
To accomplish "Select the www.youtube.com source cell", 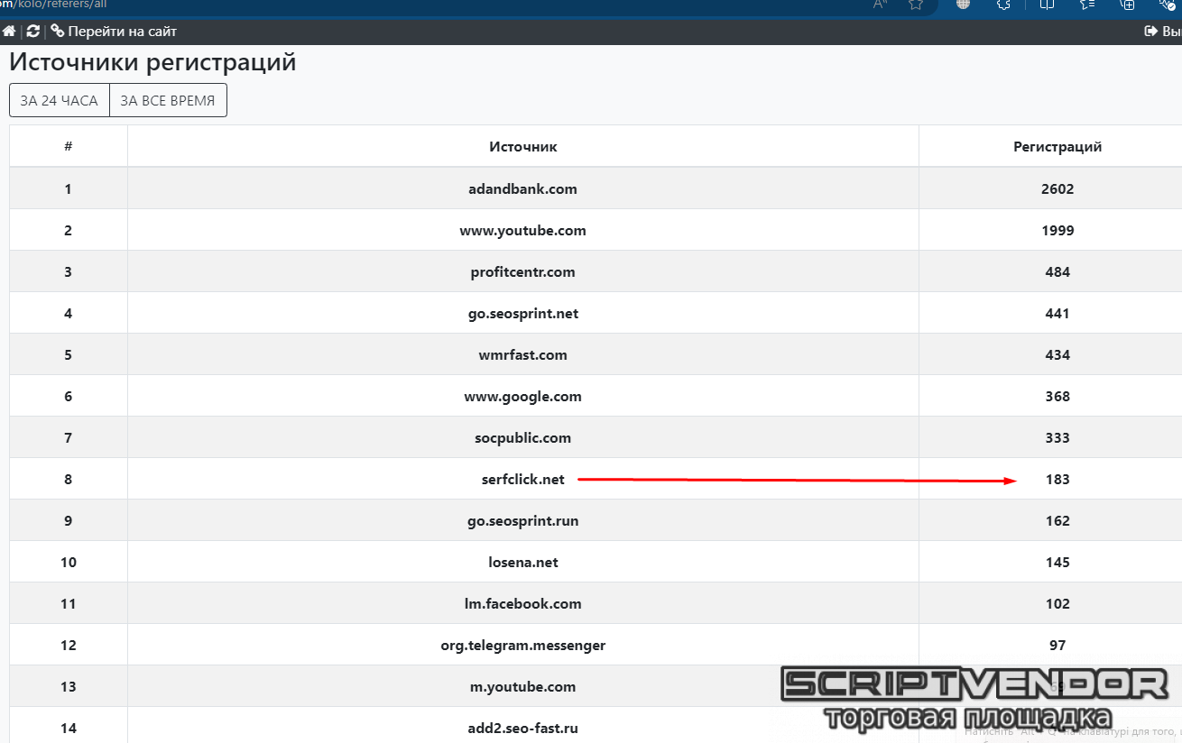I will coord(523,231).
